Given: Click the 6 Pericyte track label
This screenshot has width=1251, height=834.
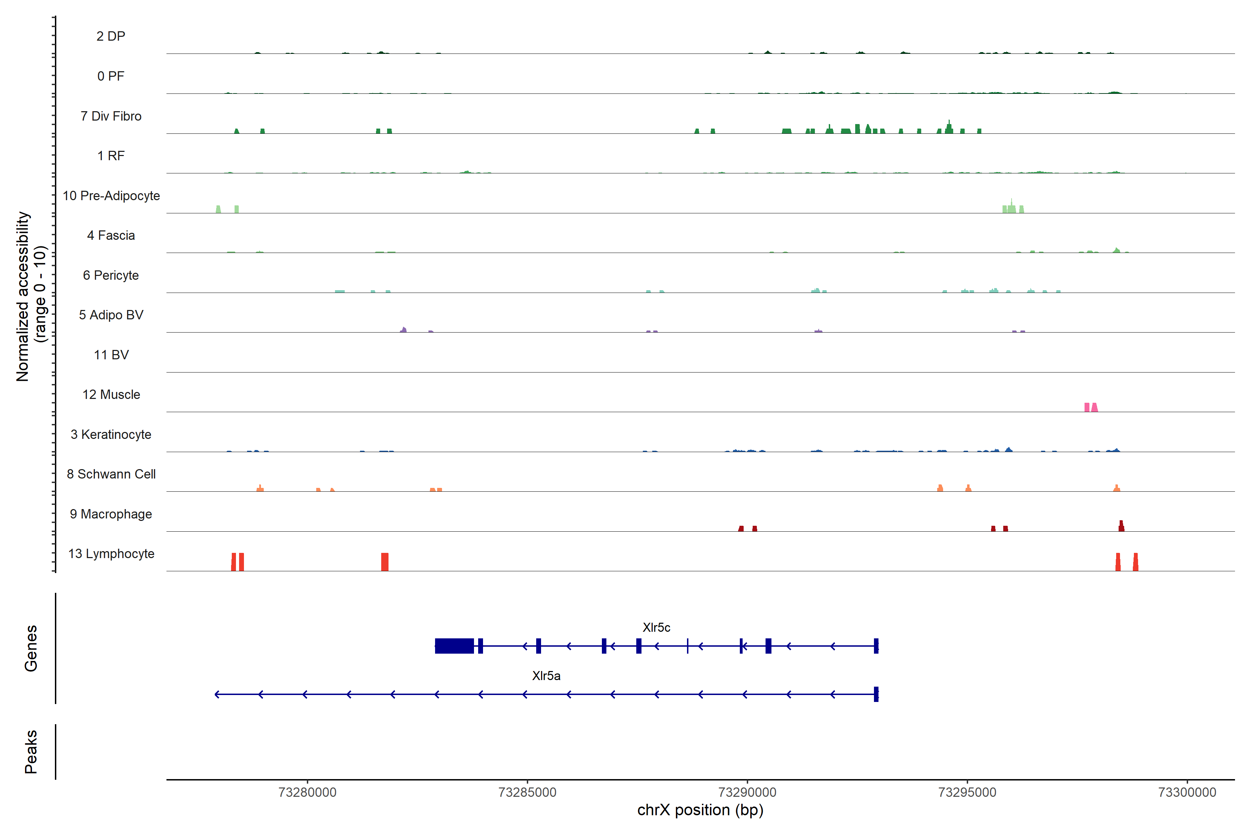Looking at the screenshot, I should pos(111,275).
